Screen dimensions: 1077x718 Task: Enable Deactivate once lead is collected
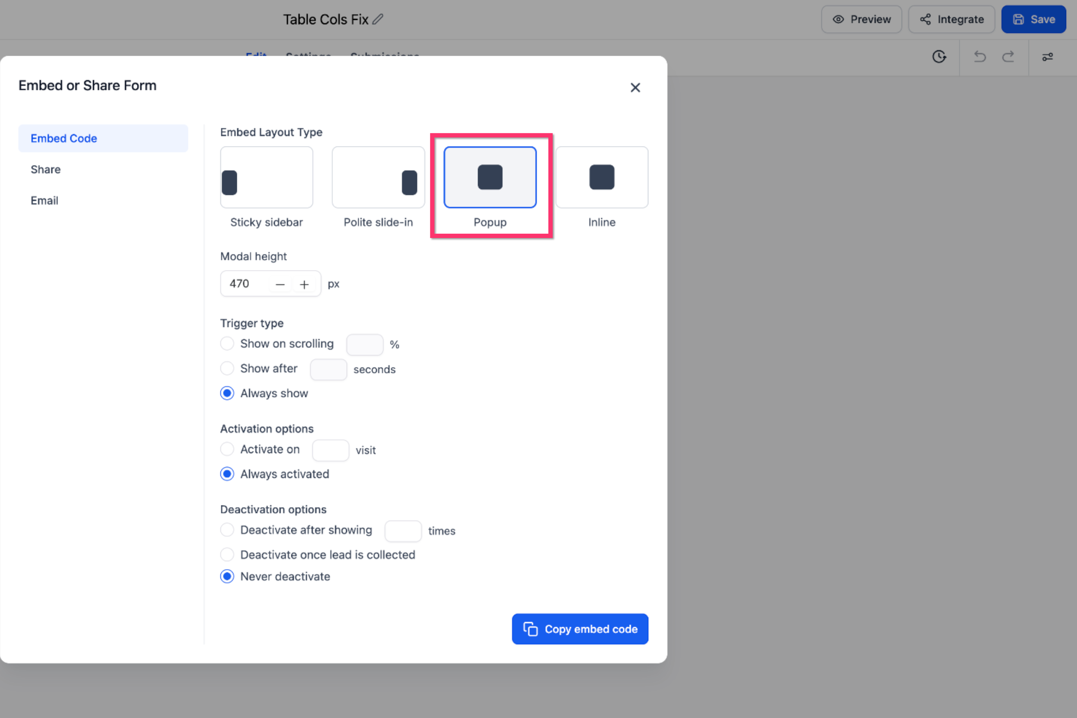click(227, 555)
